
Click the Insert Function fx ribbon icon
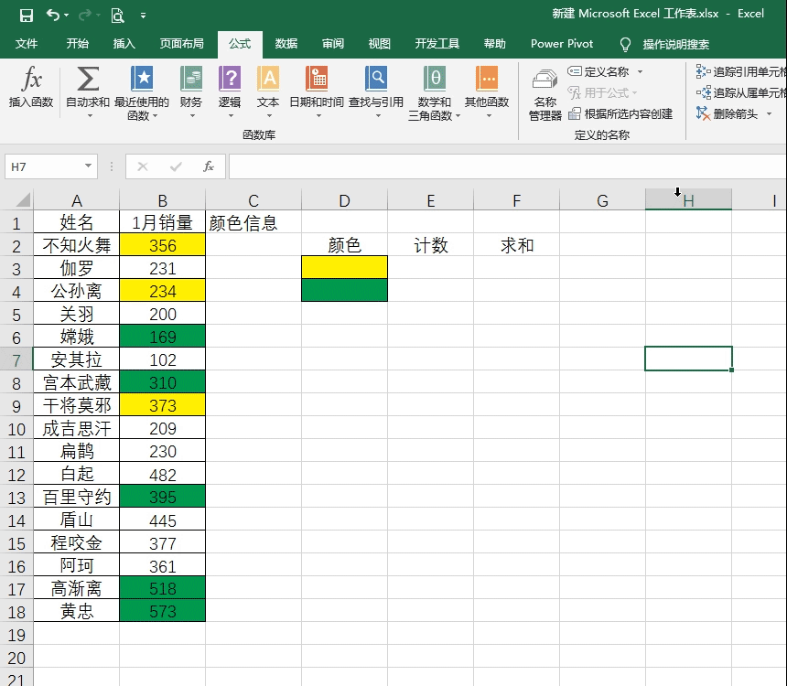31,80
